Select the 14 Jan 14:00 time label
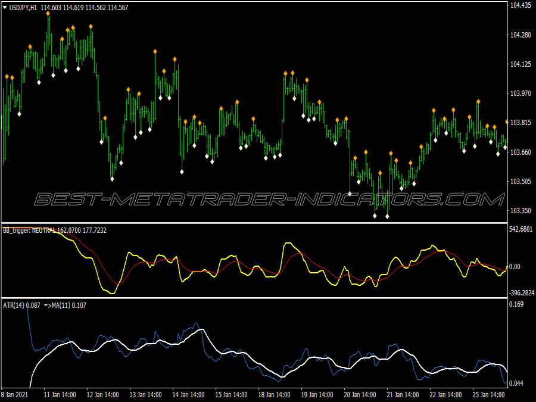The width and height of the screenshot is (536, 402). coord(188,395)
